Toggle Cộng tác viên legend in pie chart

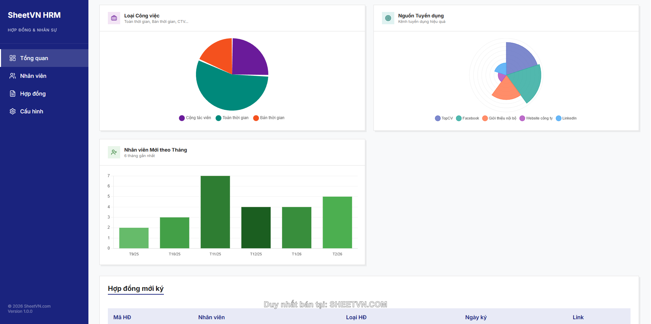tap(195, 118)
